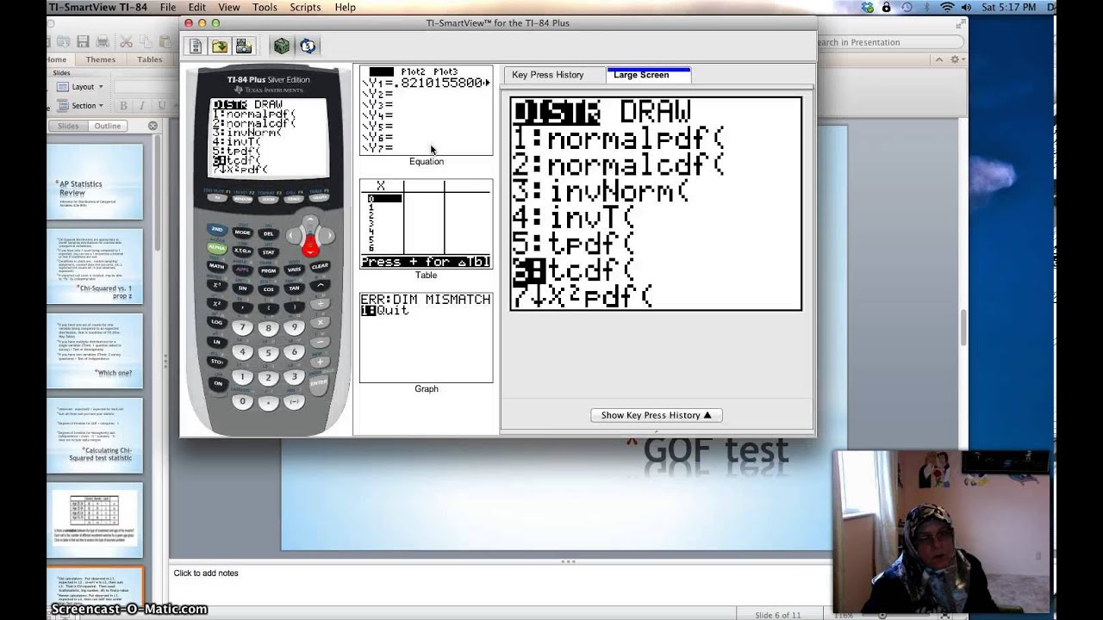
Task: Click the number 5 key on the calculator
Action: 268,352
